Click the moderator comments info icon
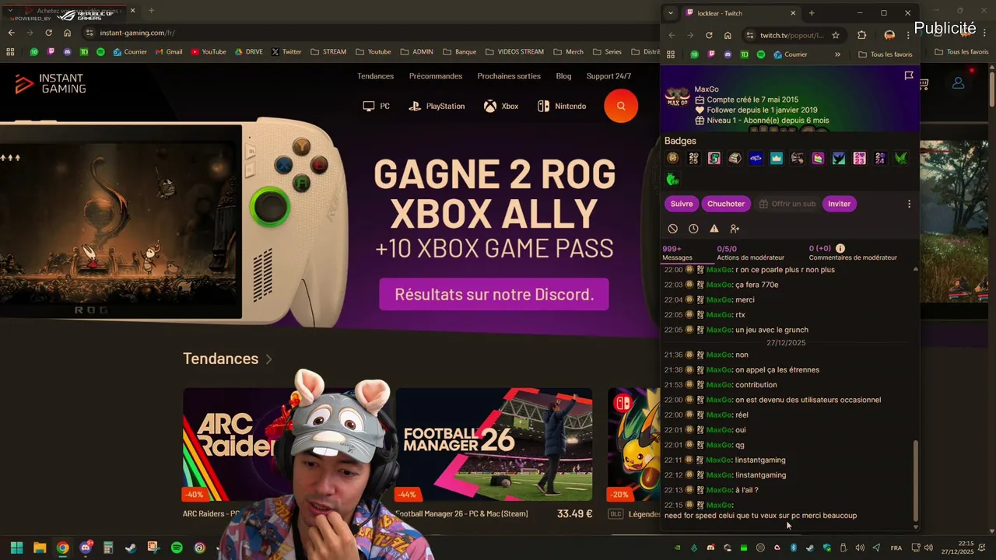The width and height of the screenshot is (996, 560). [840, 249]
